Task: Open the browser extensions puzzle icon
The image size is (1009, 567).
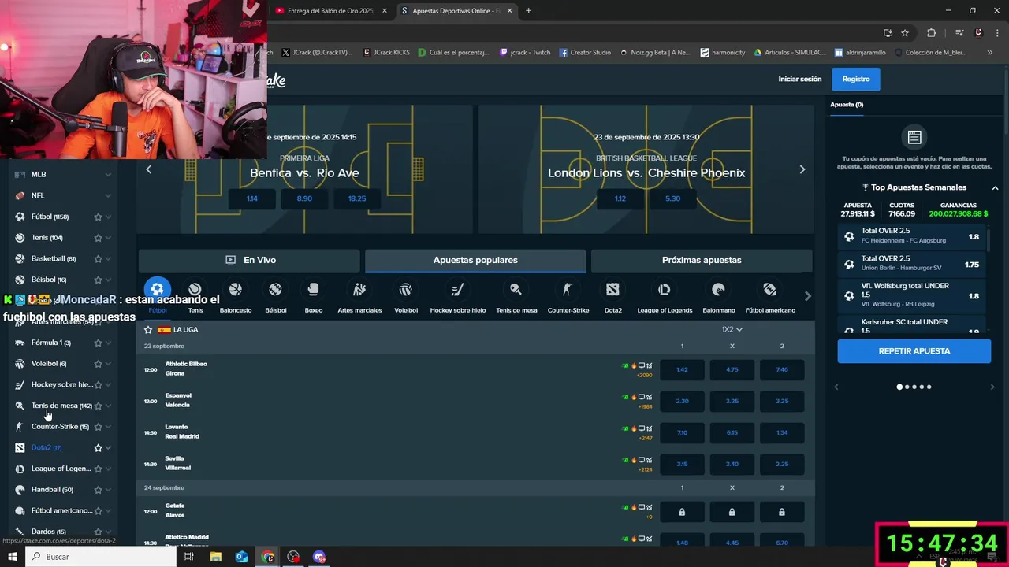Action: coord(932,33)
